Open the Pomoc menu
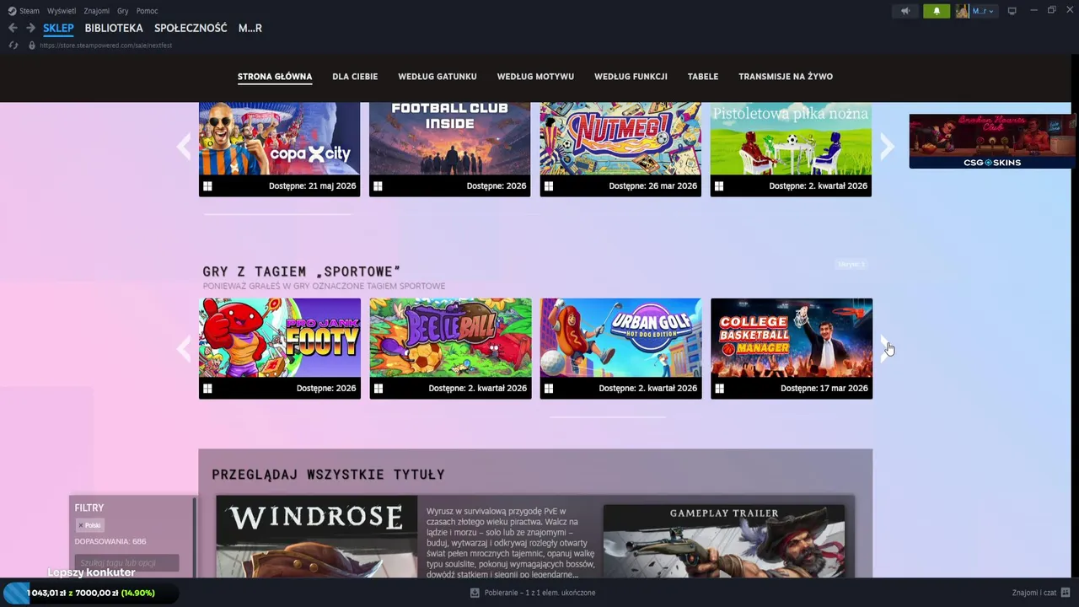The width and height of the screenshot is (1079, 607). pyautogui.click(x=148, y=11)
